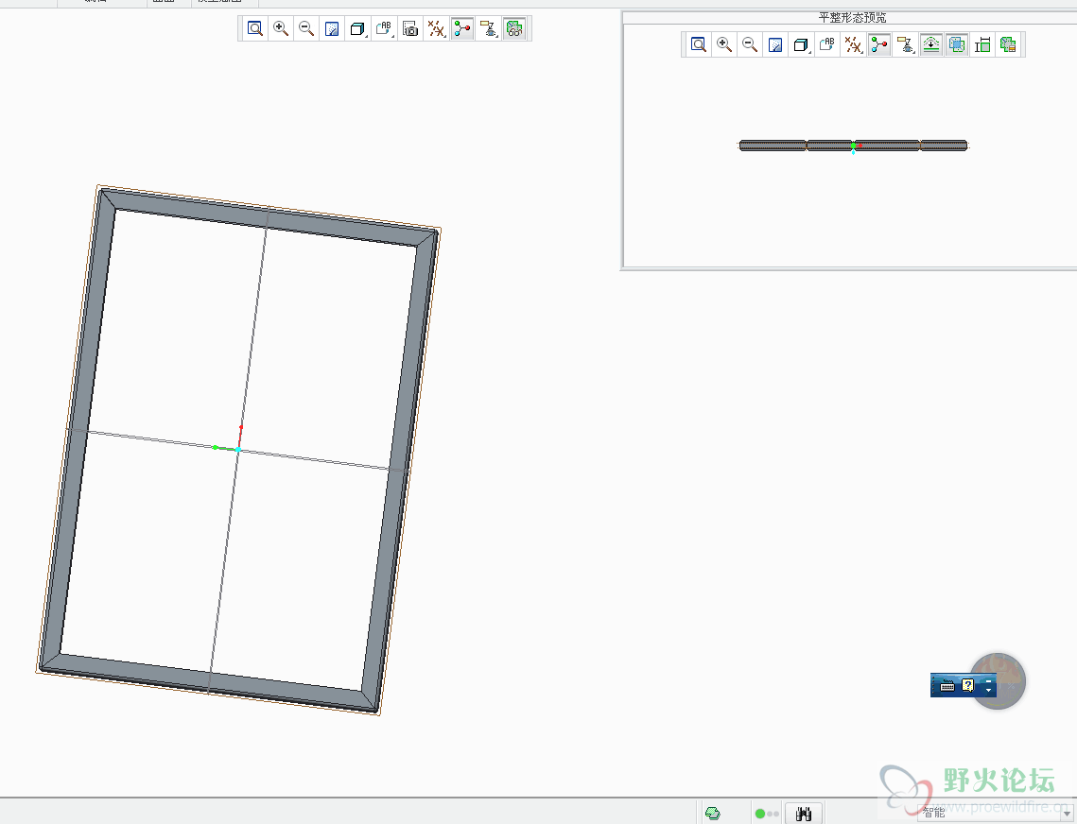
Task: Toggle bend order arrow icon in preview
Action: point(930,44)
